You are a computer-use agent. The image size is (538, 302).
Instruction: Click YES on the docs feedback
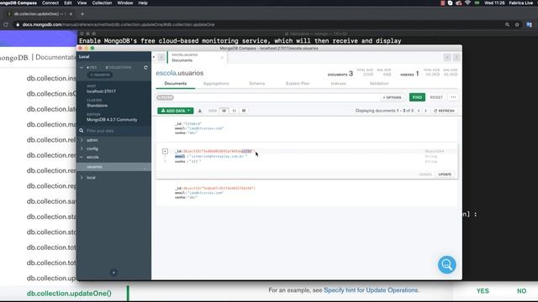point(483,291)
